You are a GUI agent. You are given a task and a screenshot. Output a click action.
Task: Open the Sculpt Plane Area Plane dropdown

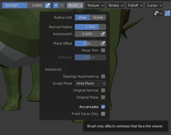click(x=90, y=83)
